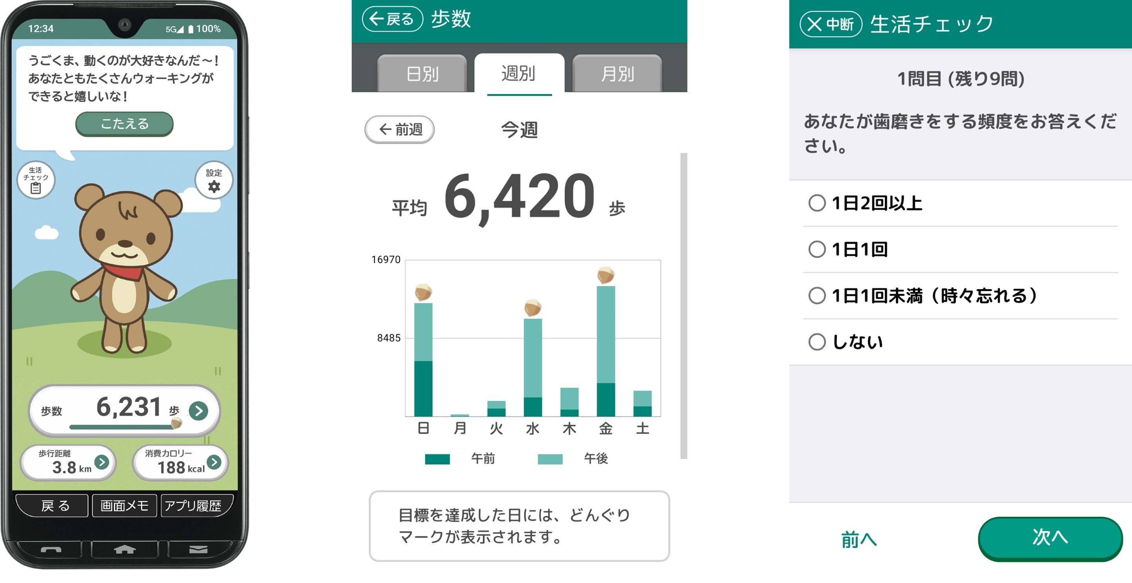The image size is (1132, 583).
Task: Switch to 月別 tab
Action: [617, 74]
